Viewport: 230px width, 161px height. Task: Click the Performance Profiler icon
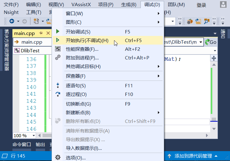click(x=58, y=49)
